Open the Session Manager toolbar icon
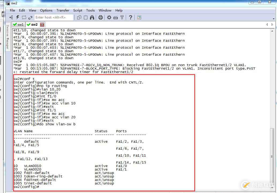This screenshot has width=277, height=193. pyautogui.click(x=11, y=17)
